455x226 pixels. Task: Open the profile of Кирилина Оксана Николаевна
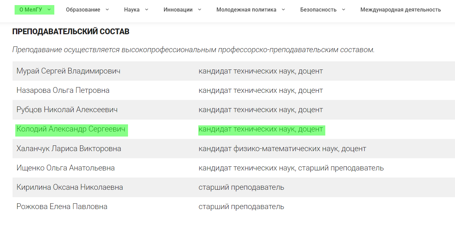(69, 187)
